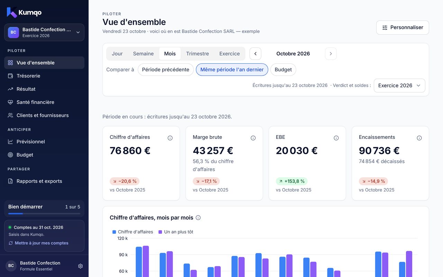Show info for EBE card

coord(336,138)
